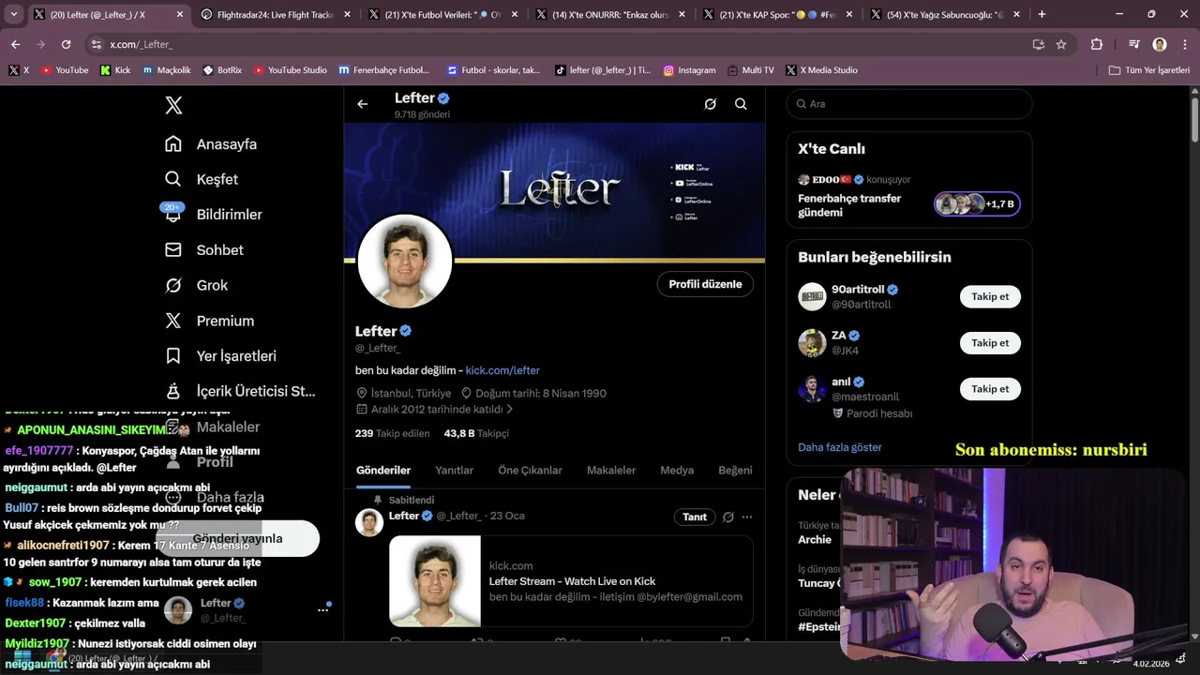Open Sohbet envelope icon
The image size is (1200, 675).
[173, 249]
